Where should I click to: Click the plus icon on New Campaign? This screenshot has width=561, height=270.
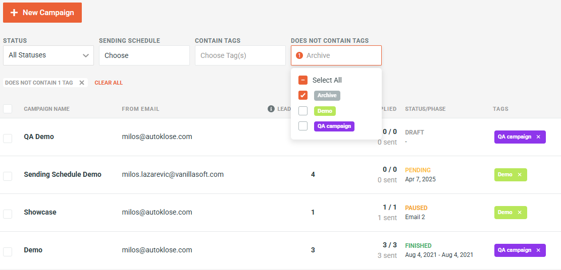(x=14, y=13)
